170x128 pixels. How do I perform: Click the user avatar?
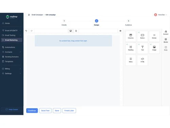point(155,15)
